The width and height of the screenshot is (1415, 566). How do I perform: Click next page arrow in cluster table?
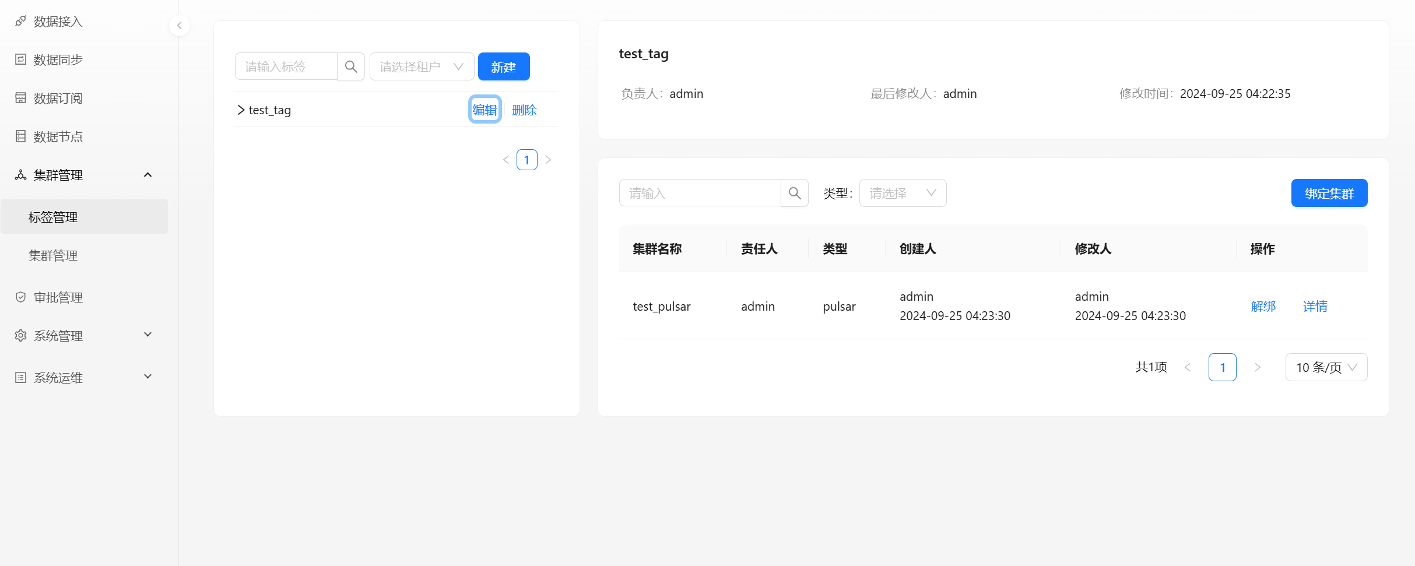point(1257,367)
